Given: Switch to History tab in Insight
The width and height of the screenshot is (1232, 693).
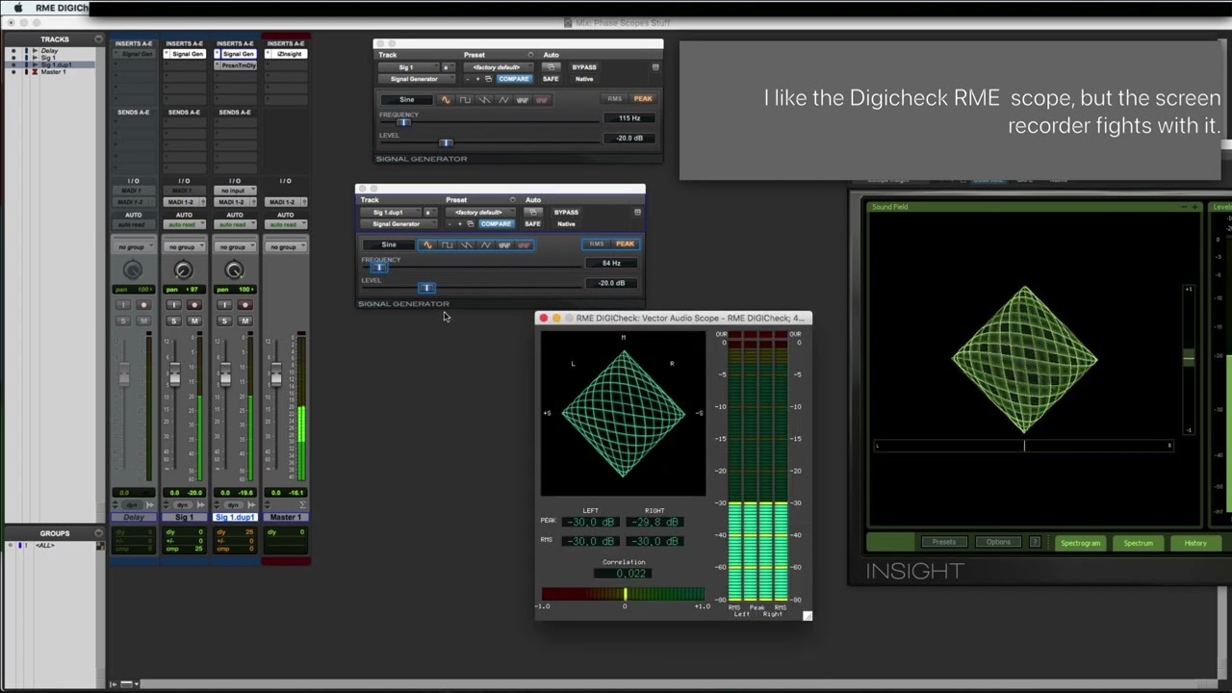Looking at the screenshot, I should 1195,543.
